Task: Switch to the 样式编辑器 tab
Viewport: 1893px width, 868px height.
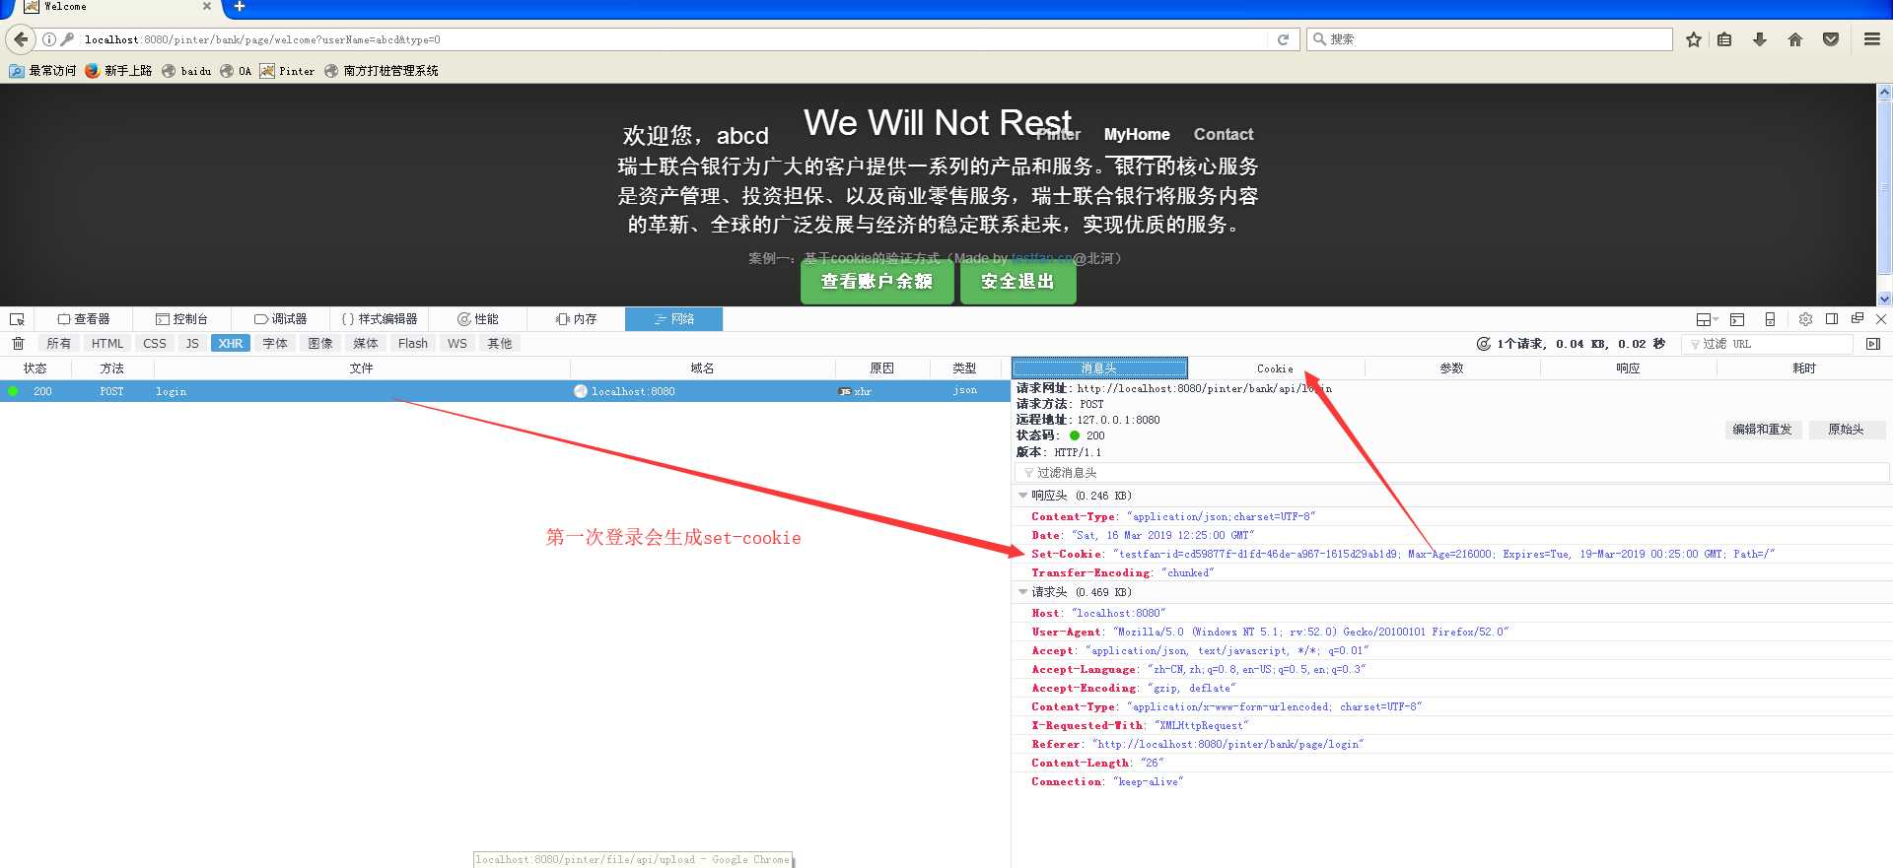Action: pos(380,319)
